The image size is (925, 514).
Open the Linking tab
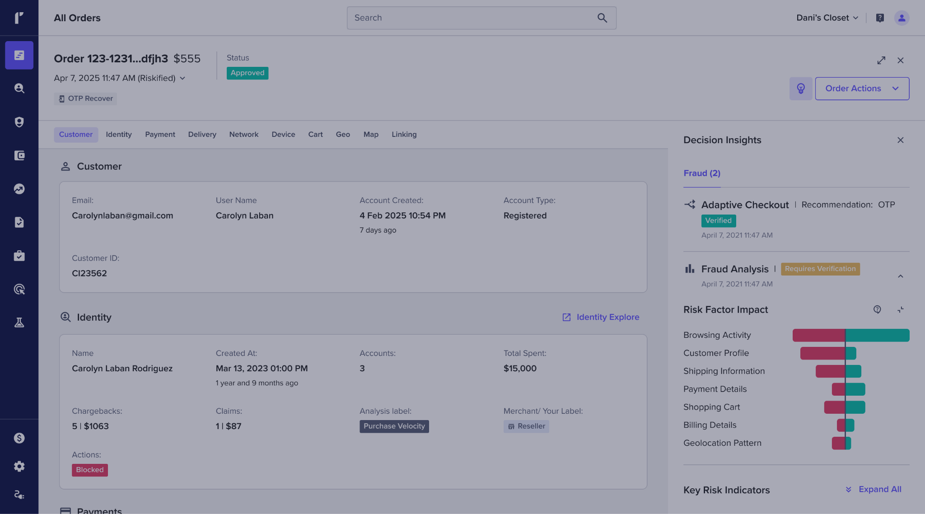[x=404, y=135]
